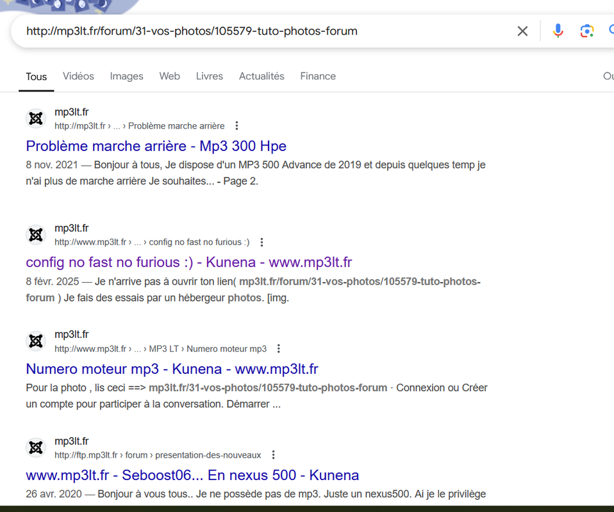Select the Tous tab
614x512 pixels.
36,77
